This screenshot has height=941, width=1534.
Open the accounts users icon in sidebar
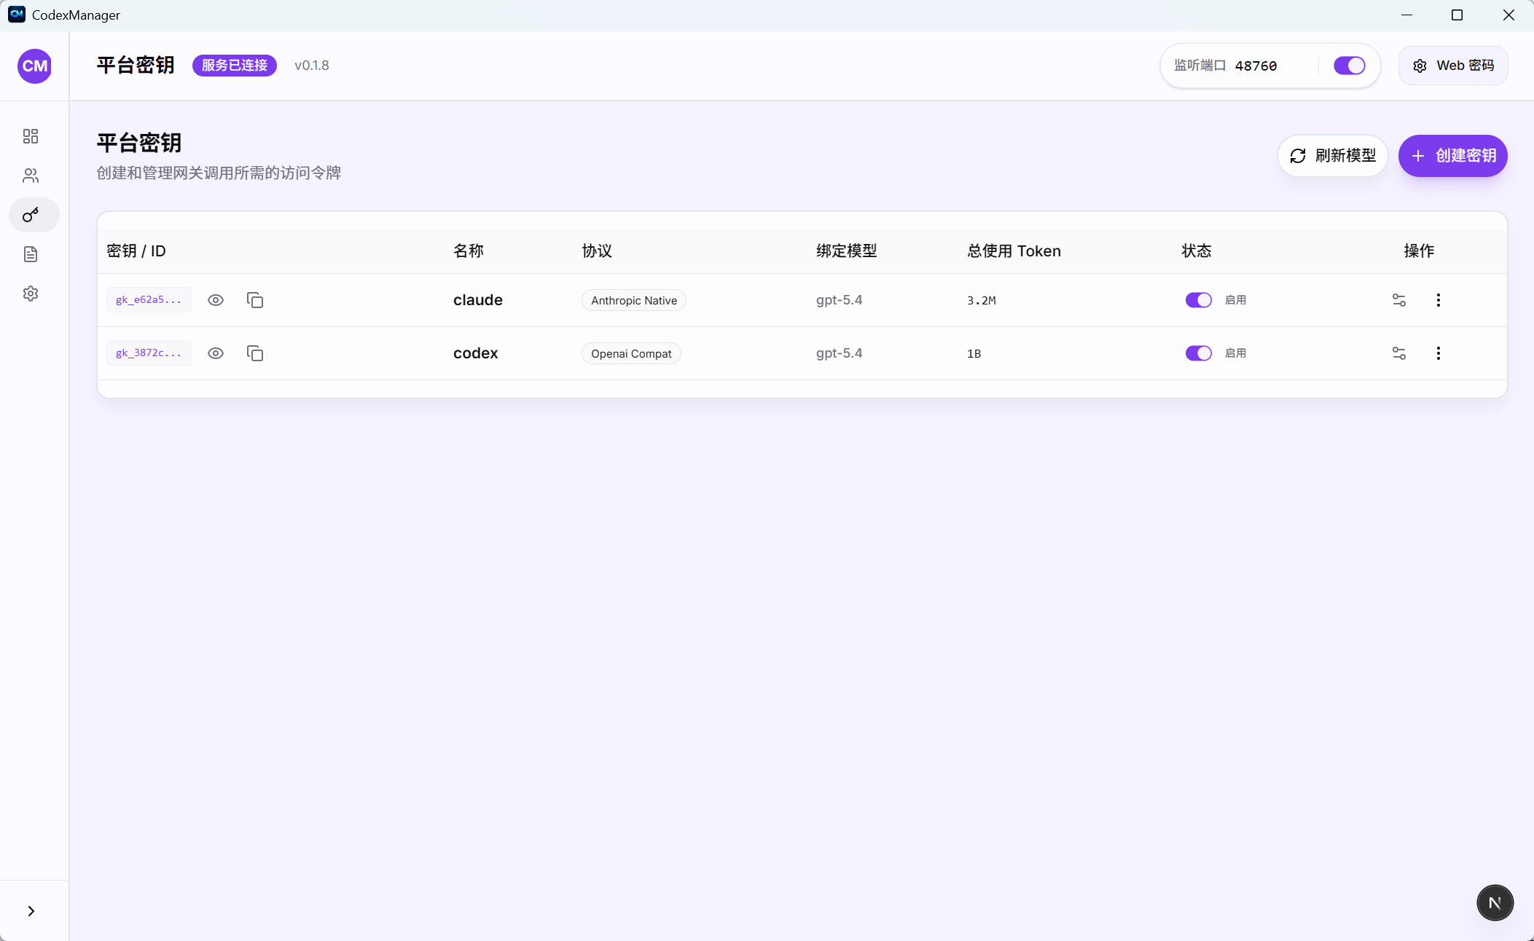(31, 176)
